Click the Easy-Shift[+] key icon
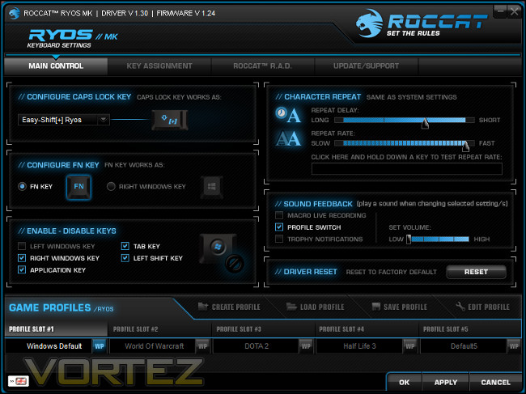The height and width of the screenshot is (394, 526). pyautogui.click(x=170, y=120)
